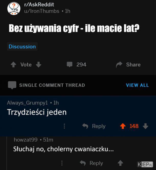The image size is (156, 170).
Task: Tap the Share arrow icon
Action: click(x=119, y=65)
